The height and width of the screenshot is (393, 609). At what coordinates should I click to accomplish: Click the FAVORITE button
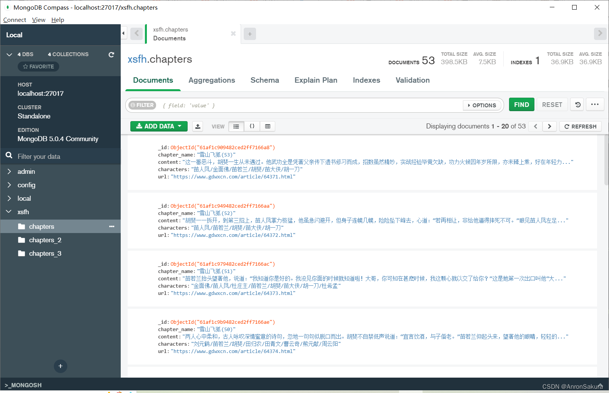pos(38,67)
